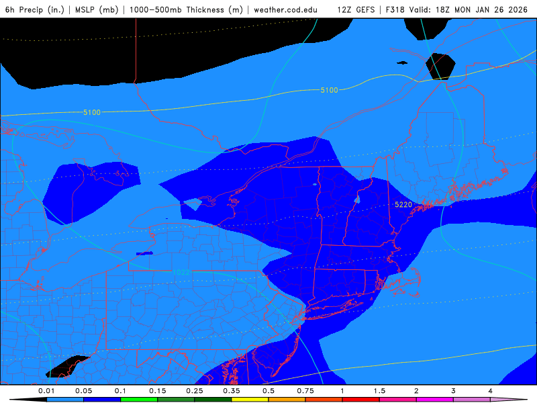Screen dimensions: 537x403
Task: Click the 0.01 legend value
Action: coord(46,391)
